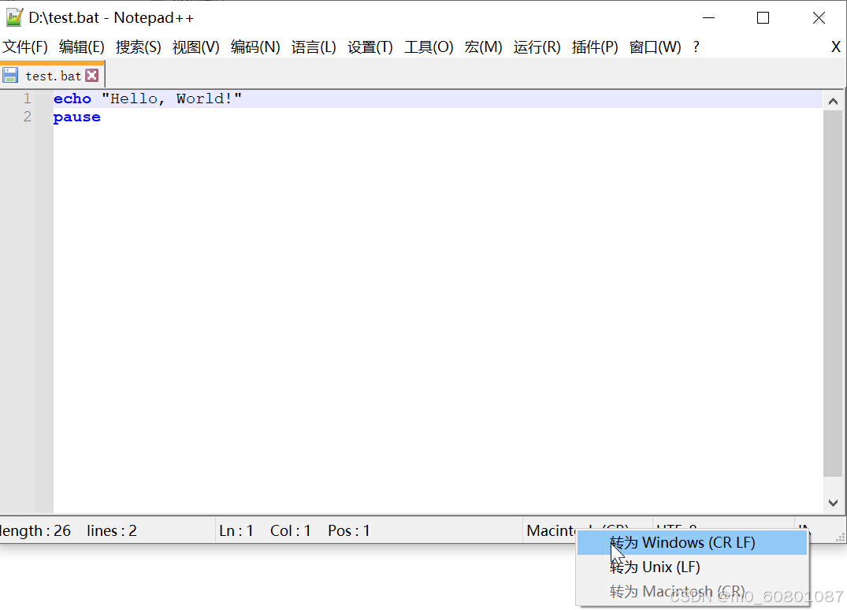Click the scrollbar down arrow
Viewport: 847px width, 610px height.
[x=834, y=503]
